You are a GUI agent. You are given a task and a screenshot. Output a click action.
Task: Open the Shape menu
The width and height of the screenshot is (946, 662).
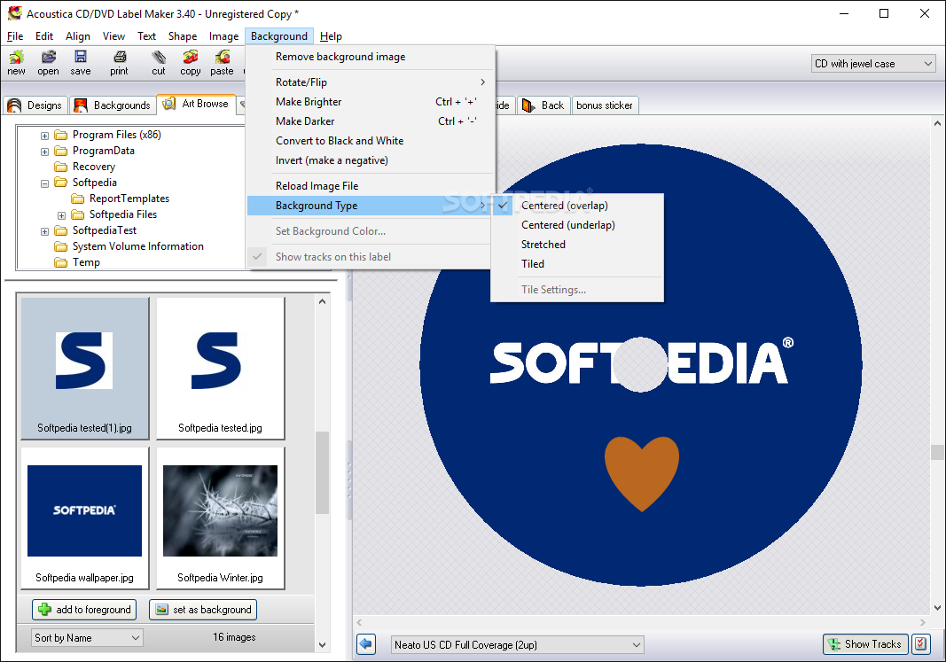click(183, 36)
